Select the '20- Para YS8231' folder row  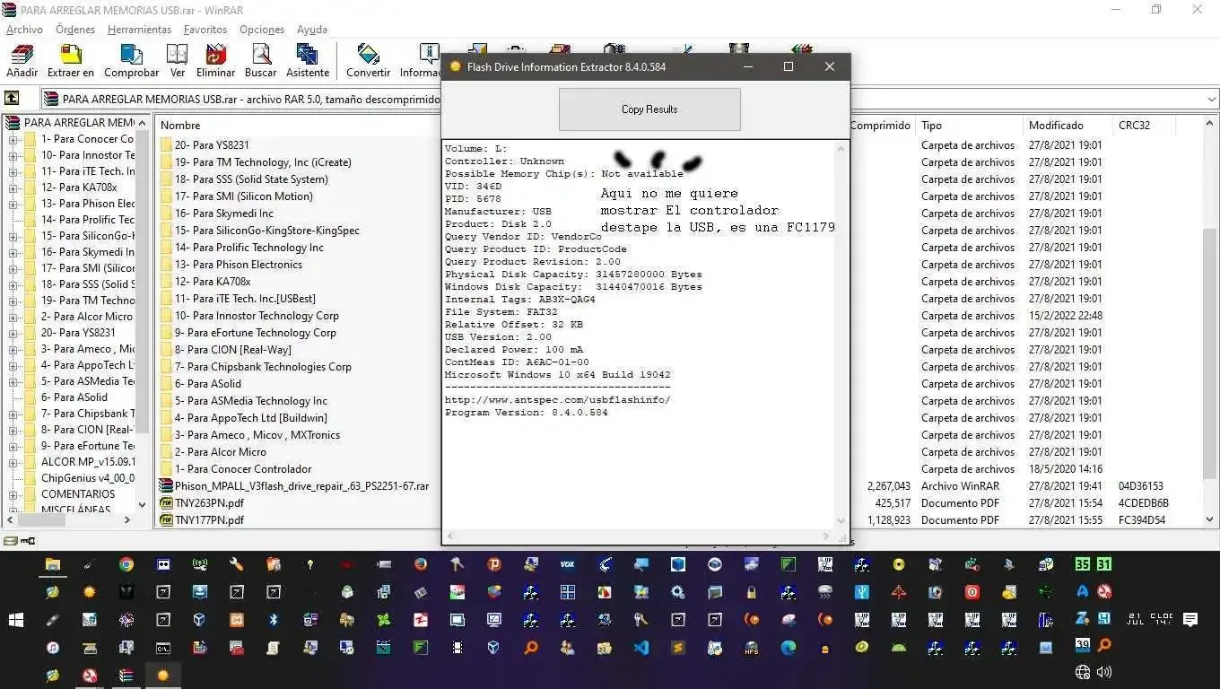point(212,145)
